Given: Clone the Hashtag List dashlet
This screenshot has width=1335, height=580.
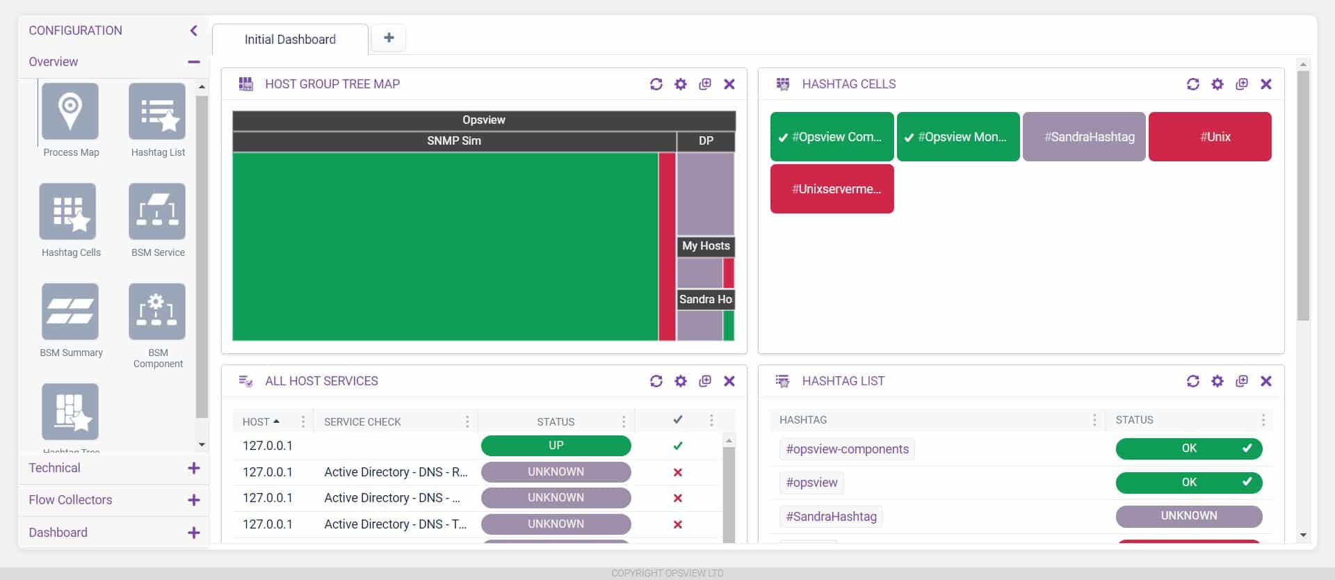Looking at the screenshot, I should tap(1242, 381).
